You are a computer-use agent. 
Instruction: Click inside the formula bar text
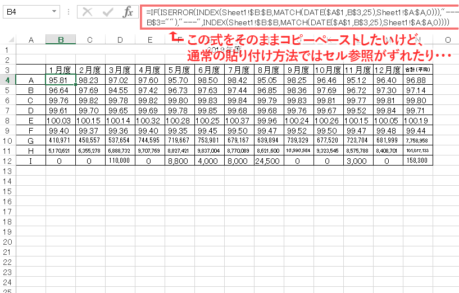coord(300,17)
